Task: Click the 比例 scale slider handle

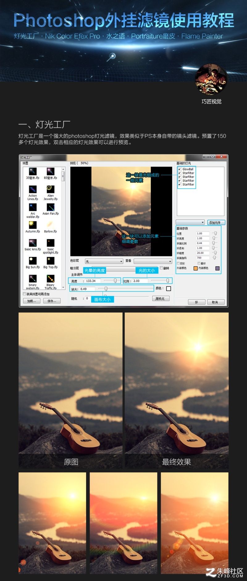Action: coord(168,281)
